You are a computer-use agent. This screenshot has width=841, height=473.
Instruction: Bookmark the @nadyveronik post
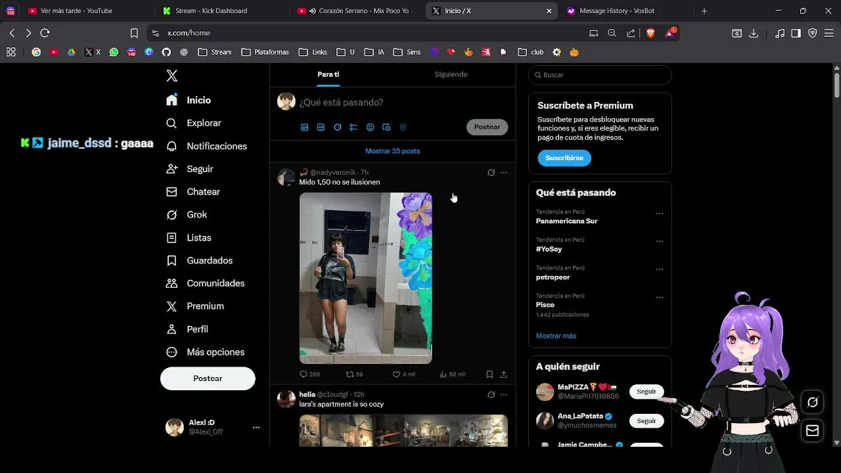pyautogui.click(x=489, y=374)
